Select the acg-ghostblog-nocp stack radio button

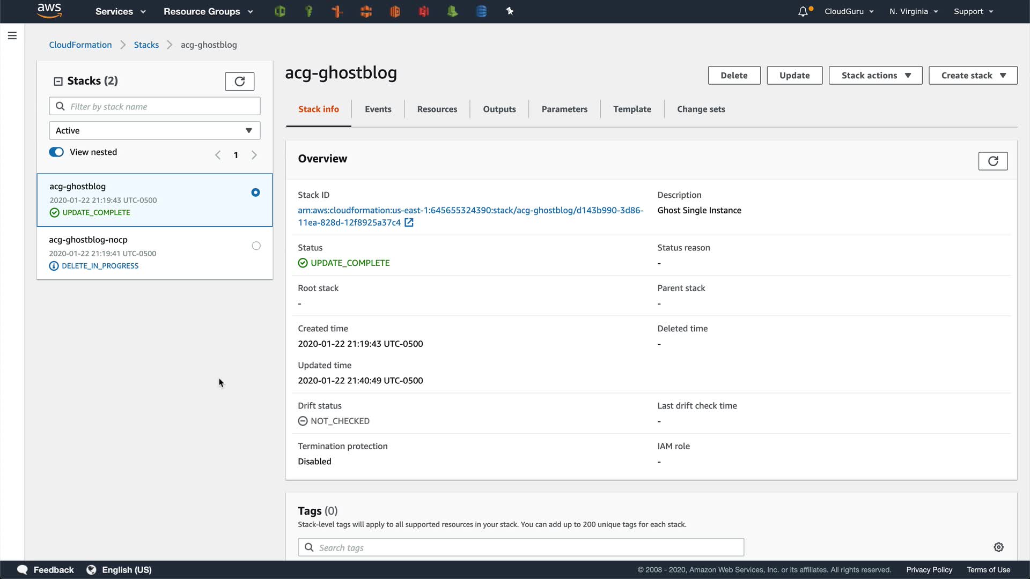pos(256,246)
